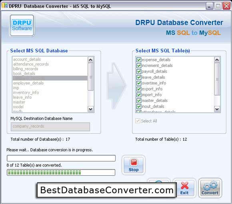This screenshot has width=232, height=204.
Task: Click table list scroll down arrow
Action: [x=217, y=109]
